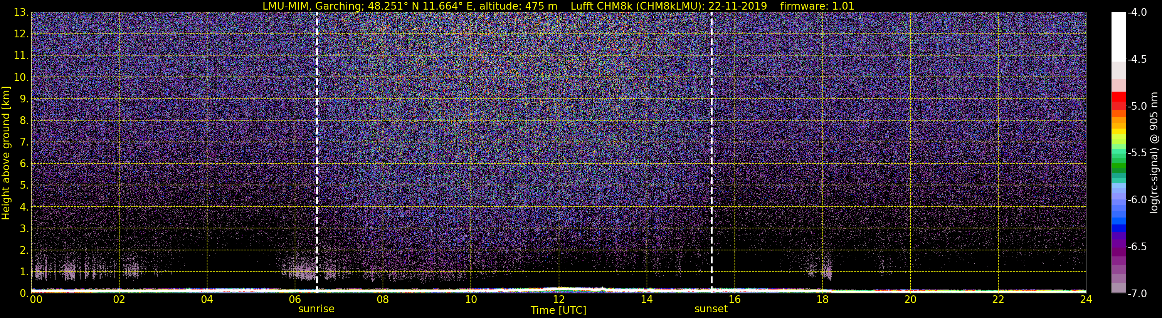Viewport: 1162px width, 318px height.
Task: Click the '24' time axis tick label
Action: [1086, 300]
